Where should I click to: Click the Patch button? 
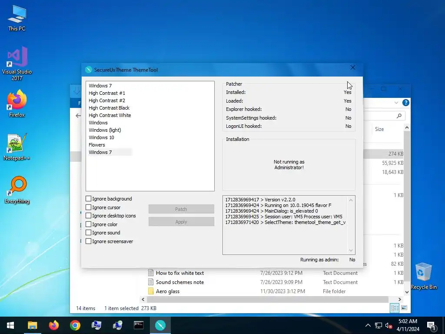[x=181, y=209]
